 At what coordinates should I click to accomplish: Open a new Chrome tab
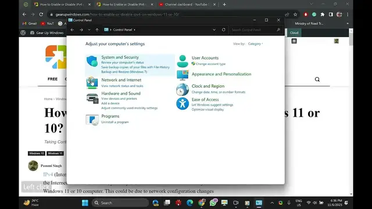click(224, 5)
